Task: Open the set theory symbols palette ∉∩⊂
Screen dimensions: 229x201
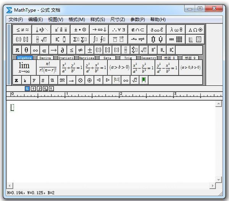Action: click(x=137, y=30)
